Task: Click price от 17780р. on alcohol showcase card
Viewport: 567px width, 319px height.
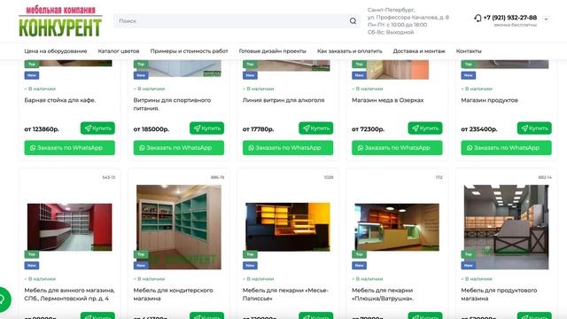Action: coord(258,129)
